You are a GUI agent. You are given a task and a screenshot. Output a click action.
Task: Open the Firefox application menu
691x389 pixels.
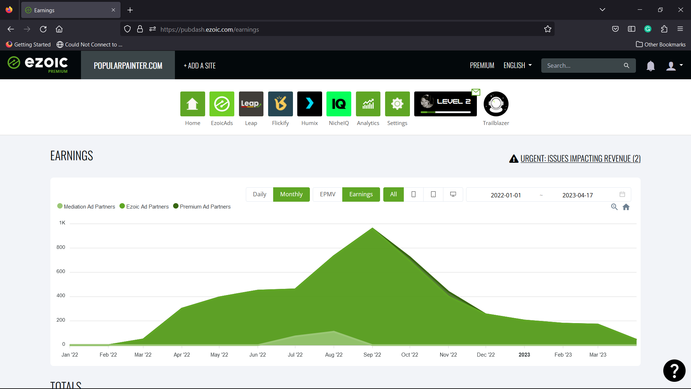coord(680,29)
